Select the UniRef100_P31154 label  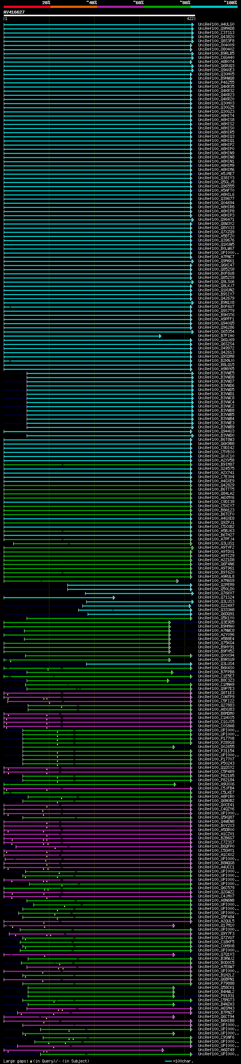[x=216, y=751]
